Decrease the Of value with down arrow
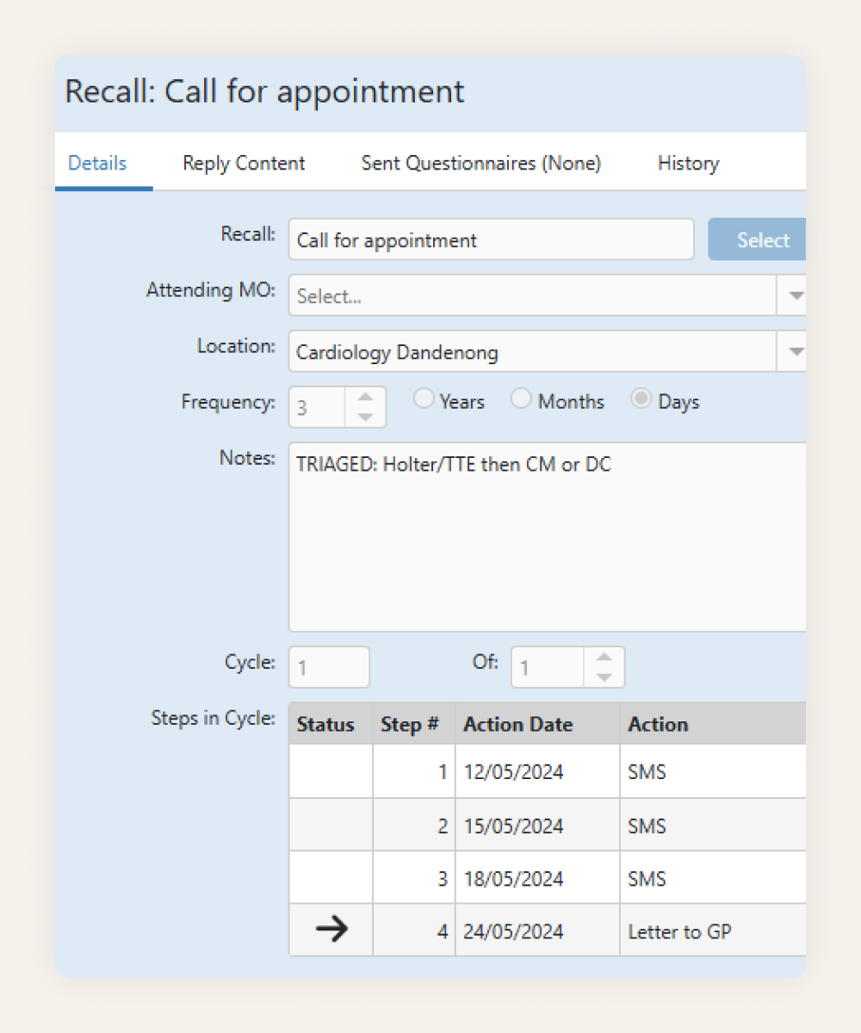861x1033 pixels. coord(604,677)
